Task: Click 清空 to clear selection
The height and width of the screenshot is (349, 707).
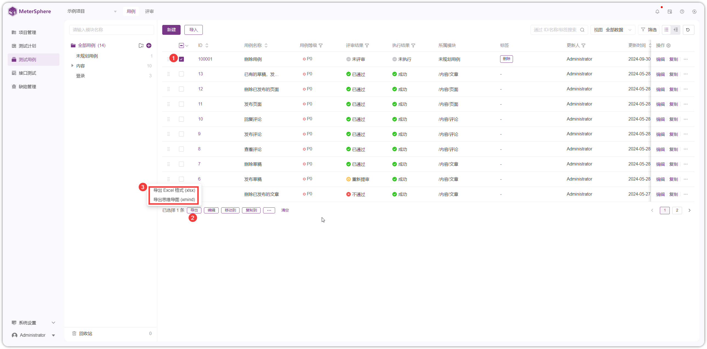Action: (x=285, y=210)
